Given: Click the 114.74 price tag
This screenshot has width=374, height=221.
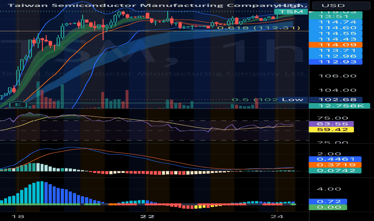Looking at the screenshot, I should (335, 22).
